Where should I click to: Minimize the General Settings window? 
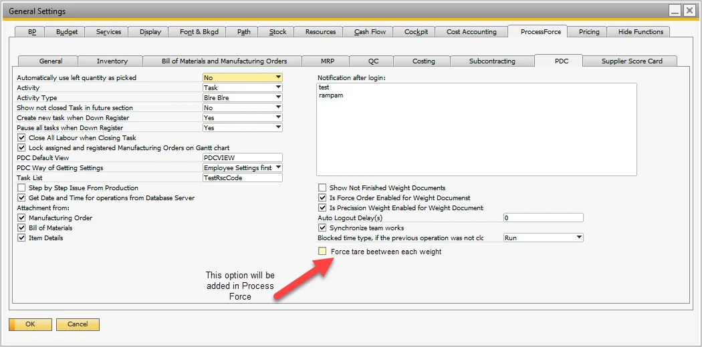[x=675, y=11]
